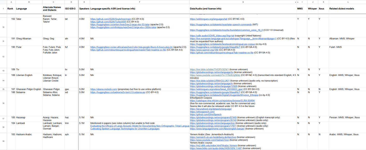The width and height of the screenshot is (366, 150).
Task: Open github.com/EthioSpeech link
Action: pyautogui.click(x=205, y=114)
